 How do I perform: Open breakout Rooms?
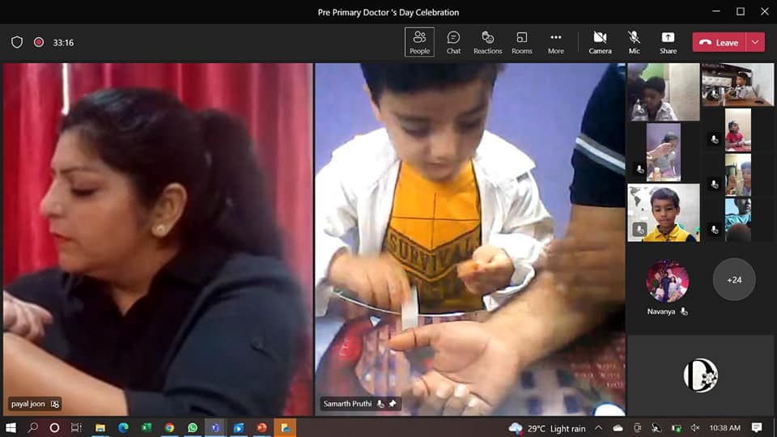[522, 42]
